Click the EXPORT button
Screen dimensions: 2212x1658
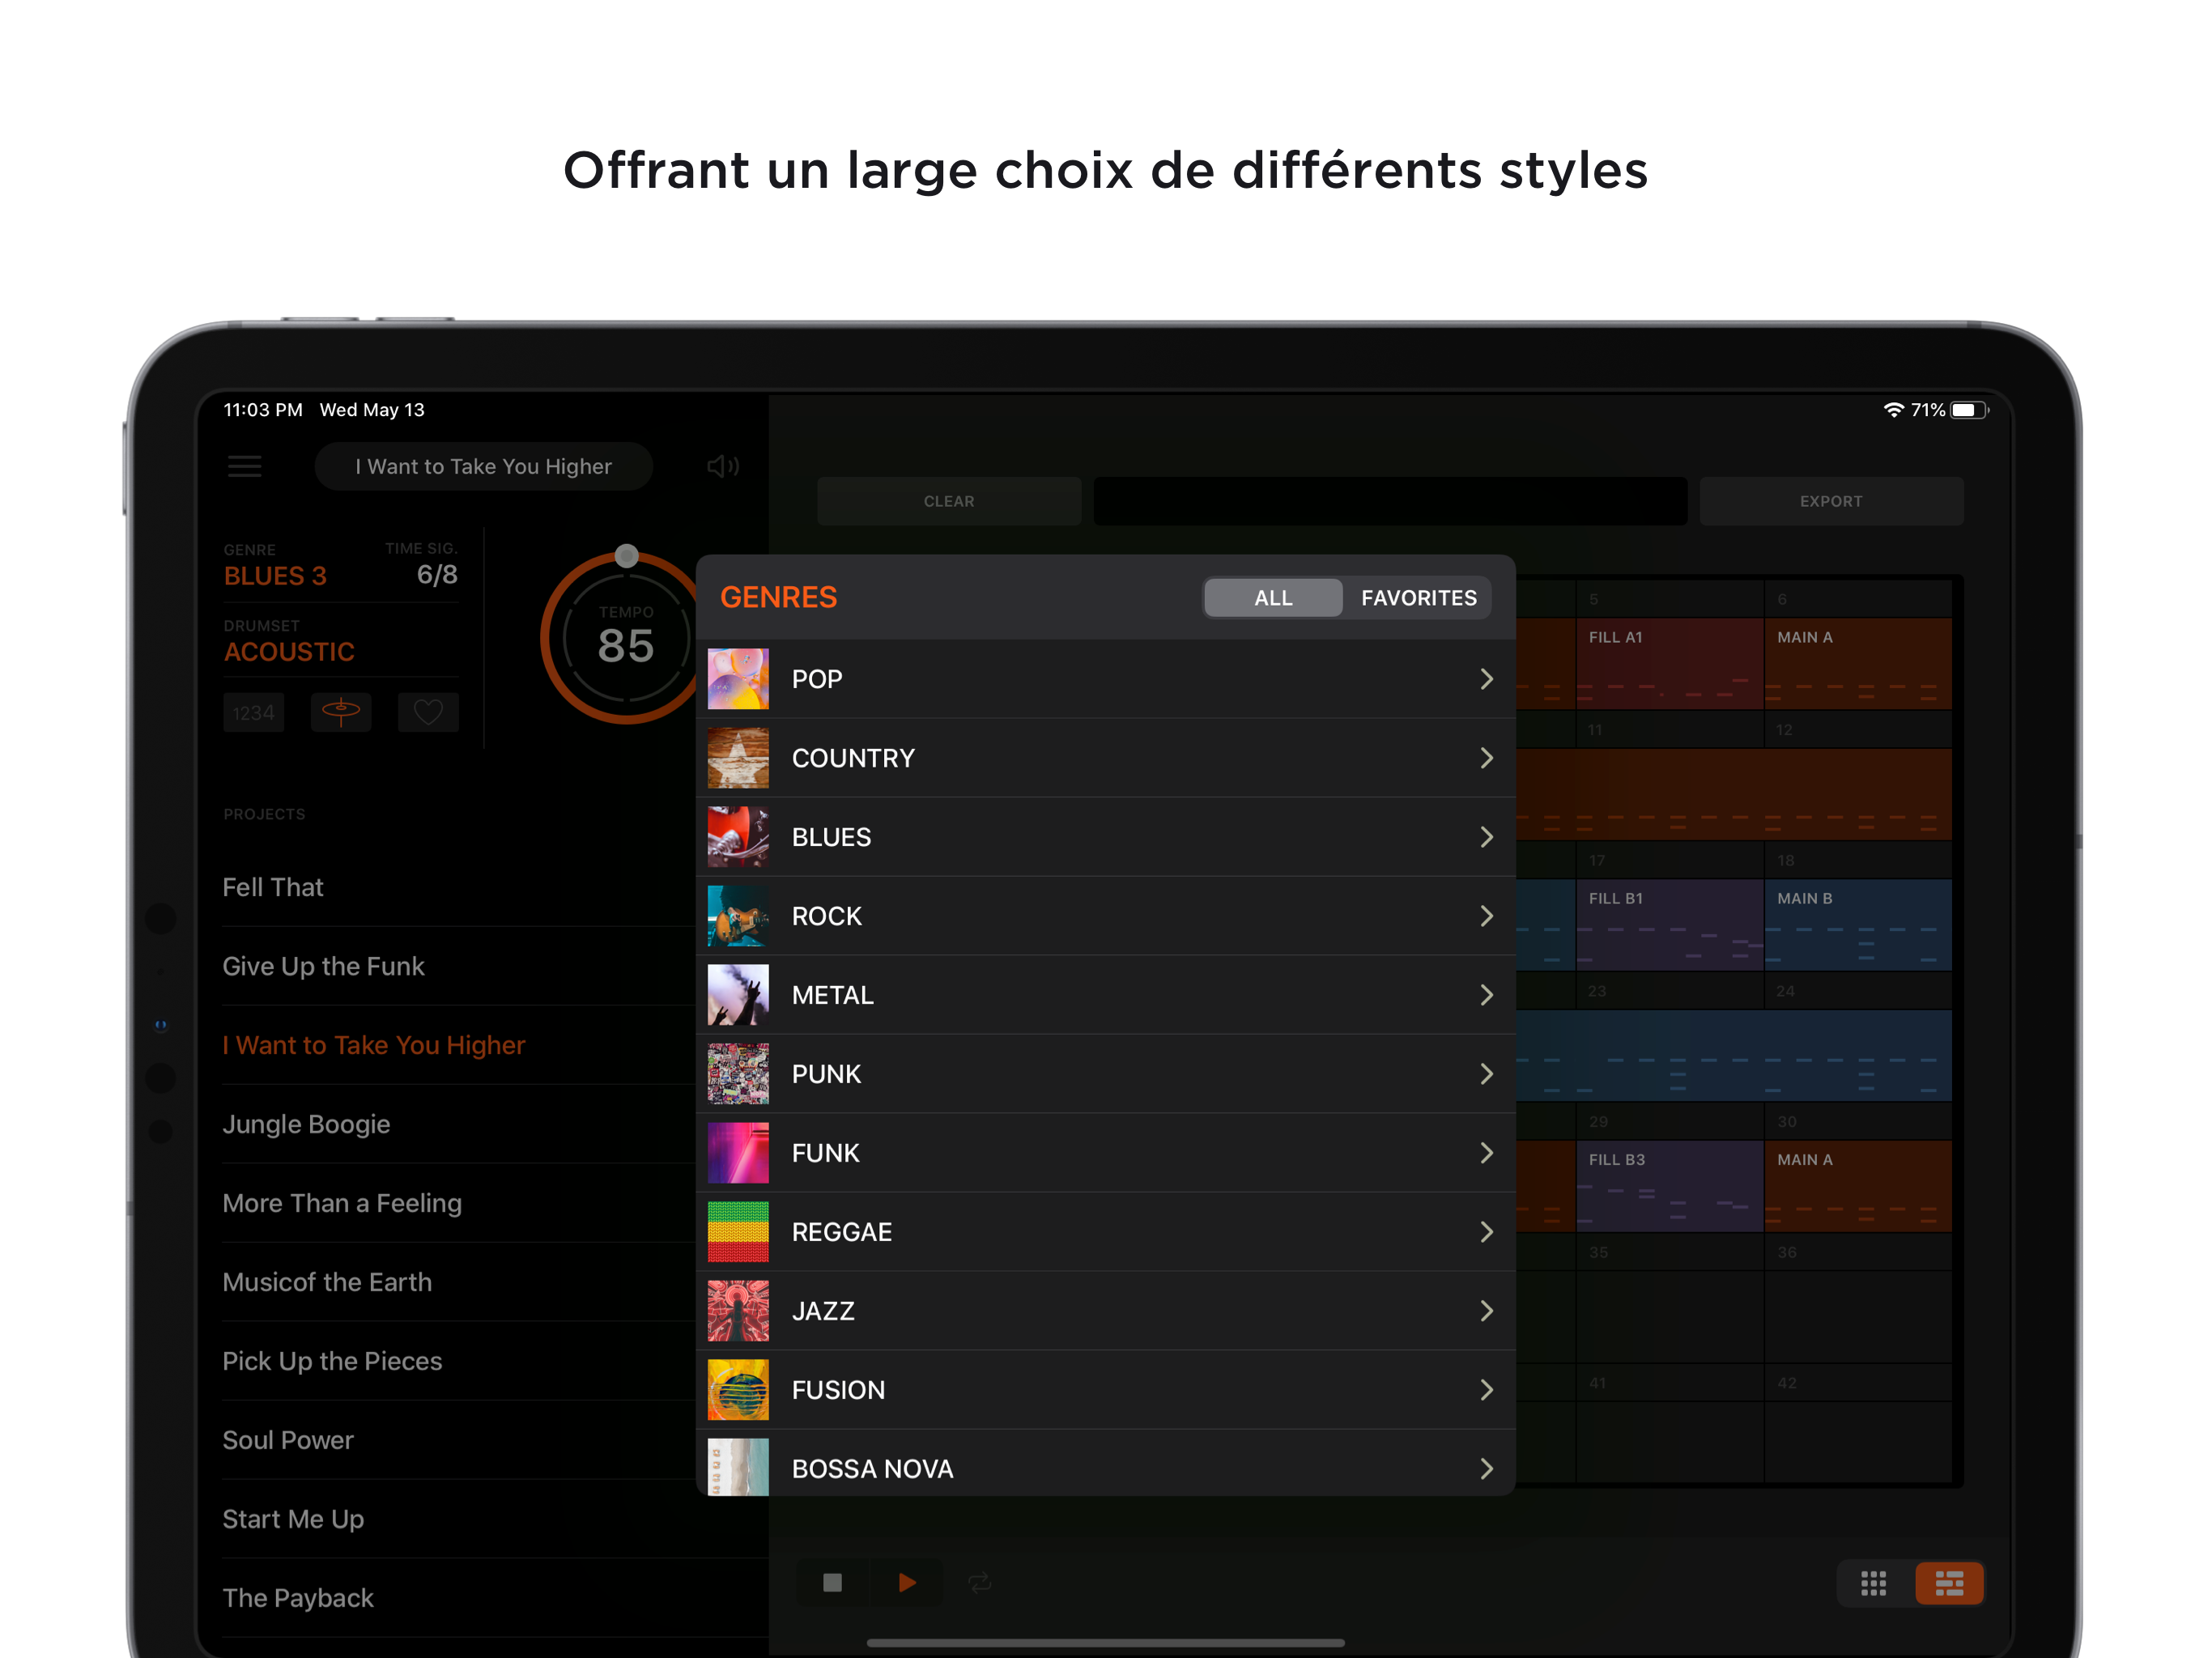click(1830, 501)
